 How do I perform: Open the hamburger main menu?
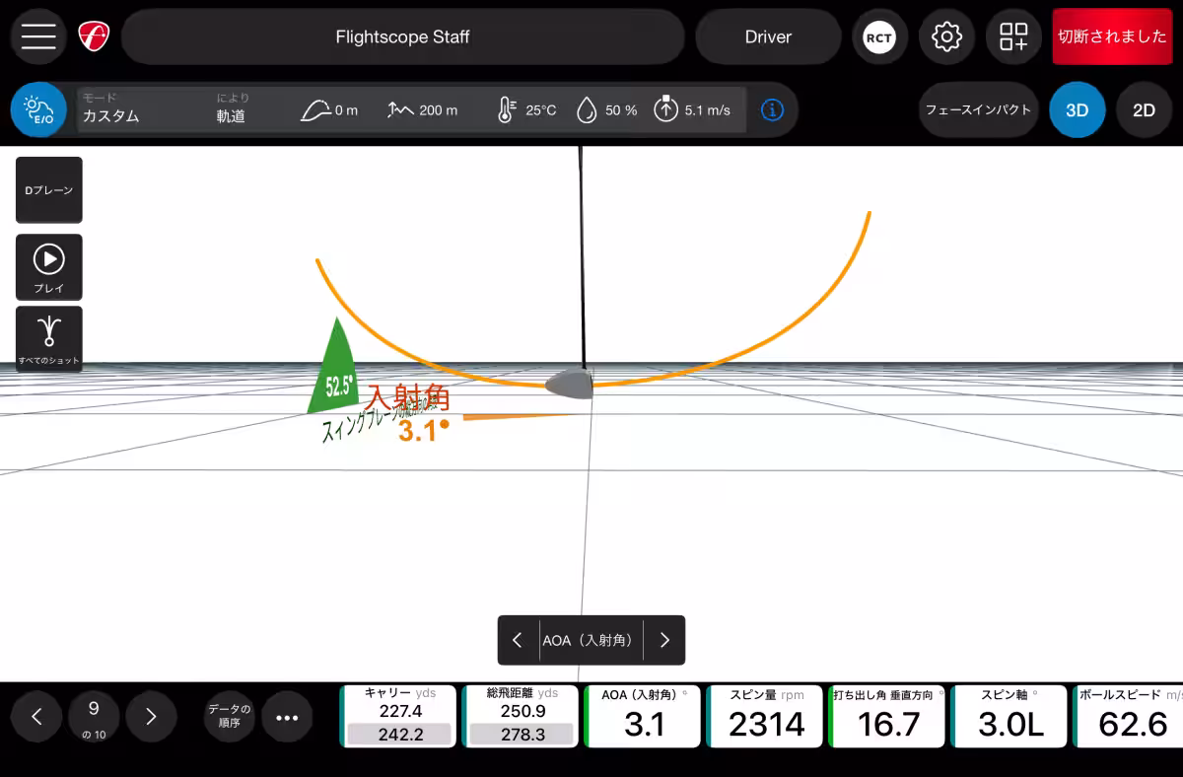tap(38, 36)
